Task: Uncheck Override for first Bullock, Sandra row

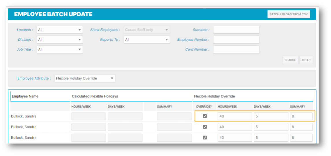Action: pyautogui.click(x=205, y=116)
